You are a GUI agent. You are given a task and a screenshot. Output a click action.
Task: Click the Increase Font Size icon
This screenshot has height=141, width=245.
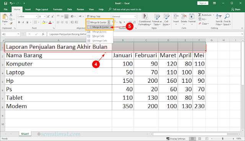pos(49,16)
